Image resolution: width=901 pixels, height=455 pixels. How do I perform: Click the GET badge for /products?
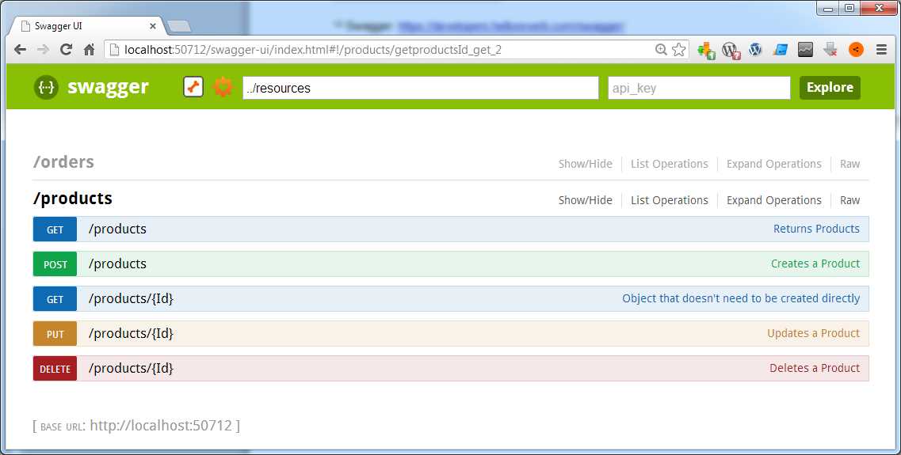point(55,229)
